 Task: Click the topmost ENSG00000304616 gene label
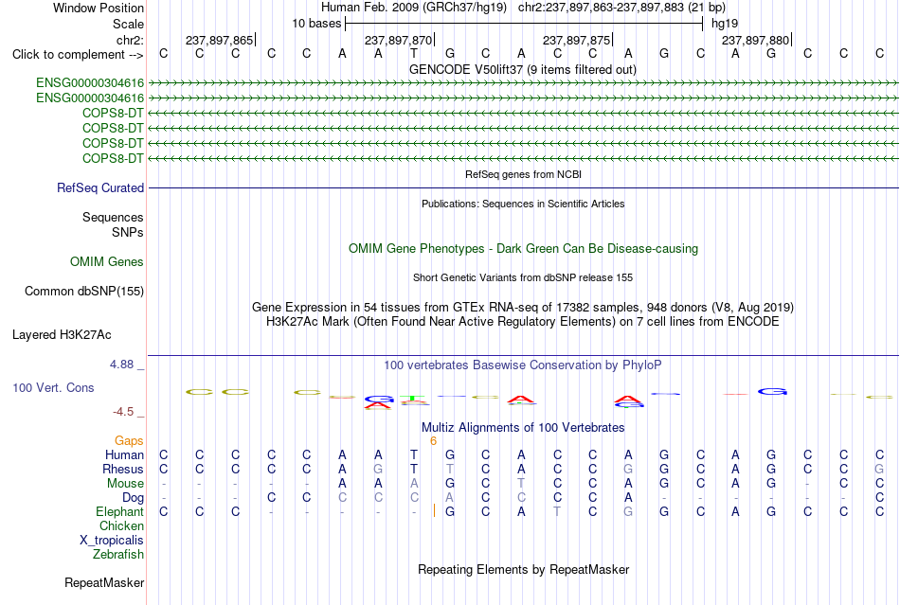90,83
